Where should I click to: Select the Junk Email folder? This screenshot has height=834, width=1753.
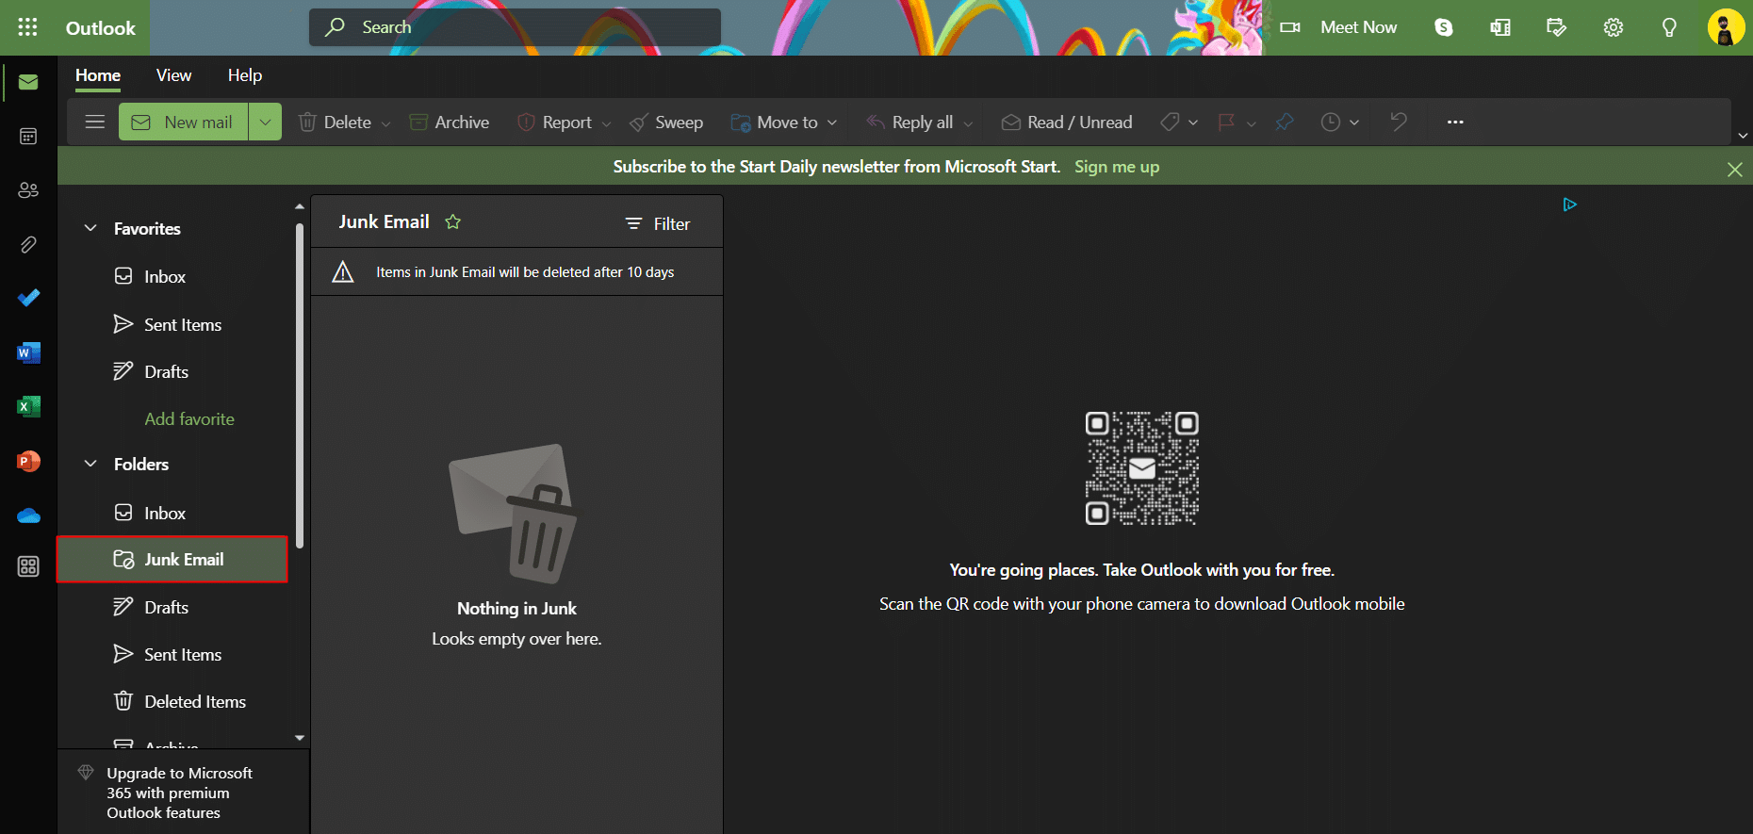[x=172, y=560]
